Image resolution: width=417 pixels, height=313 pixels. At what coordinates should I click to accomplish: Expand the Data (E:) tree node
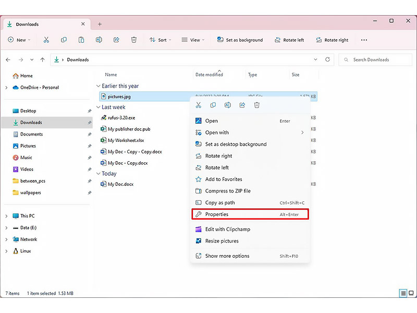(x=6, y=228)
